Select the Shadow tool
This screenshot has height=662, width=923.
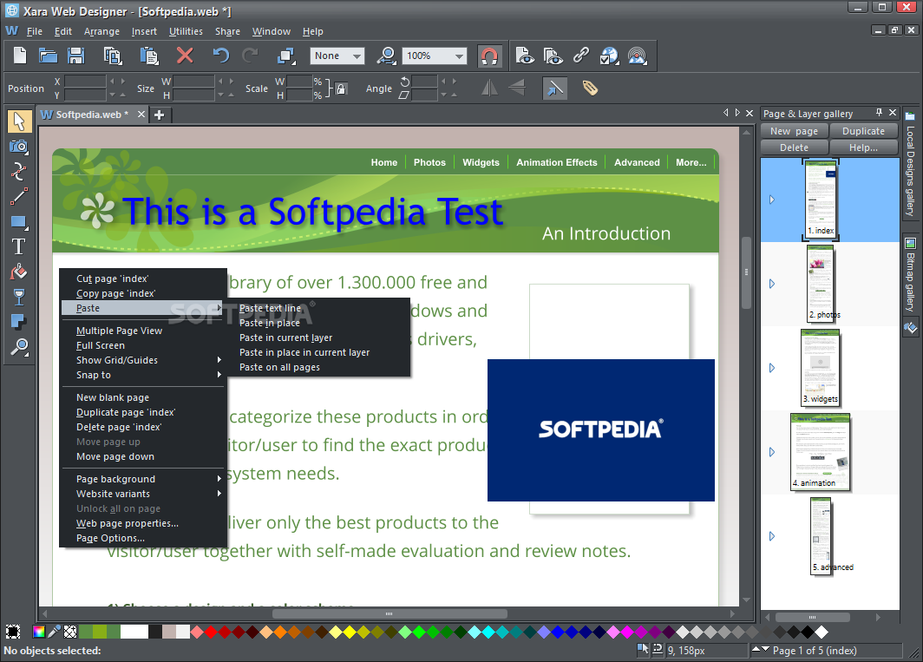19,322
